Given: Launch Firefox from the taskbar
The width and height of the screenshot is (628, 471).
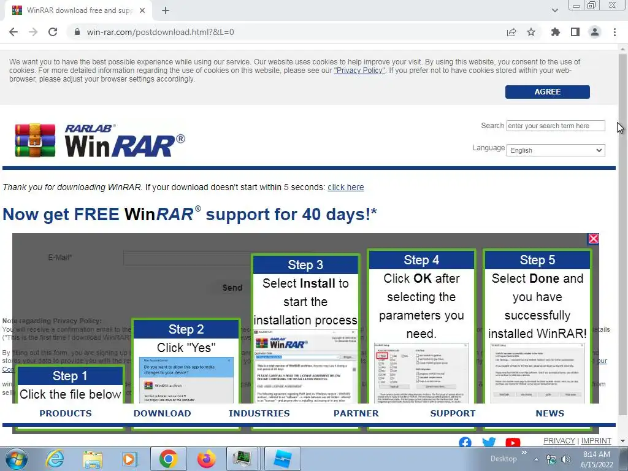Looking at the screenshot, I should (206, 459).
